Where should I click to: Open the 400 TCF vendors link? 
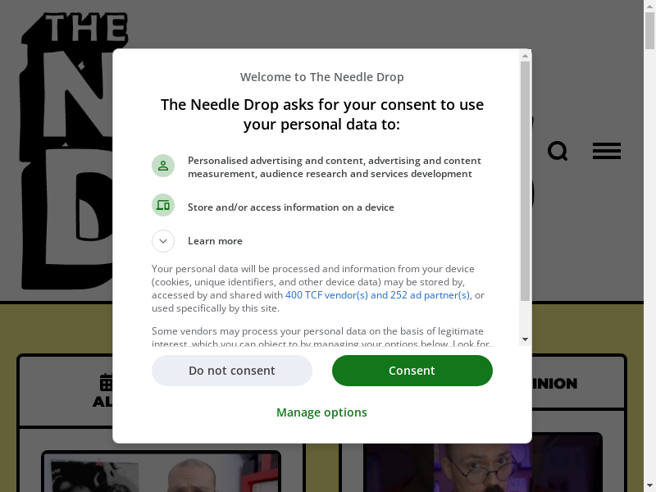(x=377, y=295)
